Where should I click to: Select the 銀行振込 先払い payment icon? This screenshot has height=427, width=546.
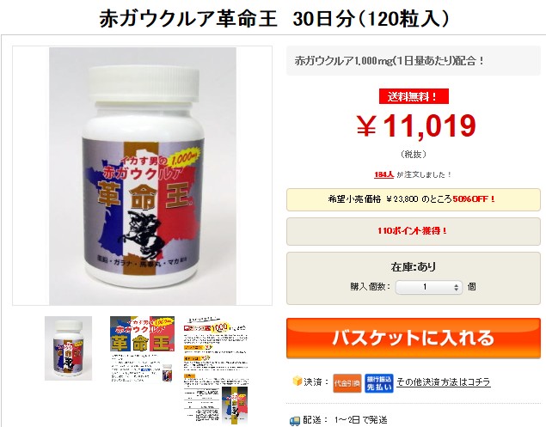click(379, 383)
